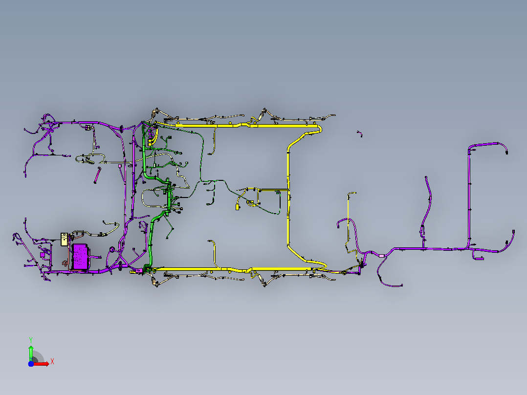Image resolution: width=527 pixels, height=395 pixels.
Task: Click the red X axis arrow of the triad
Action: 42,364
